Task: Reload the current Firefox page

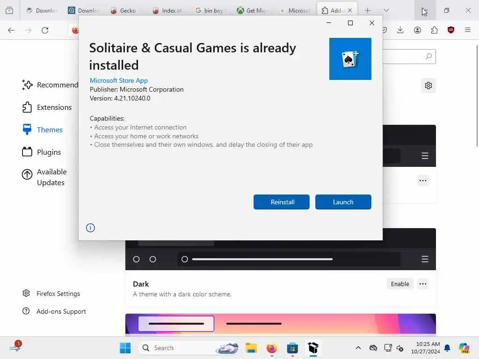Action: pos(45,30)
